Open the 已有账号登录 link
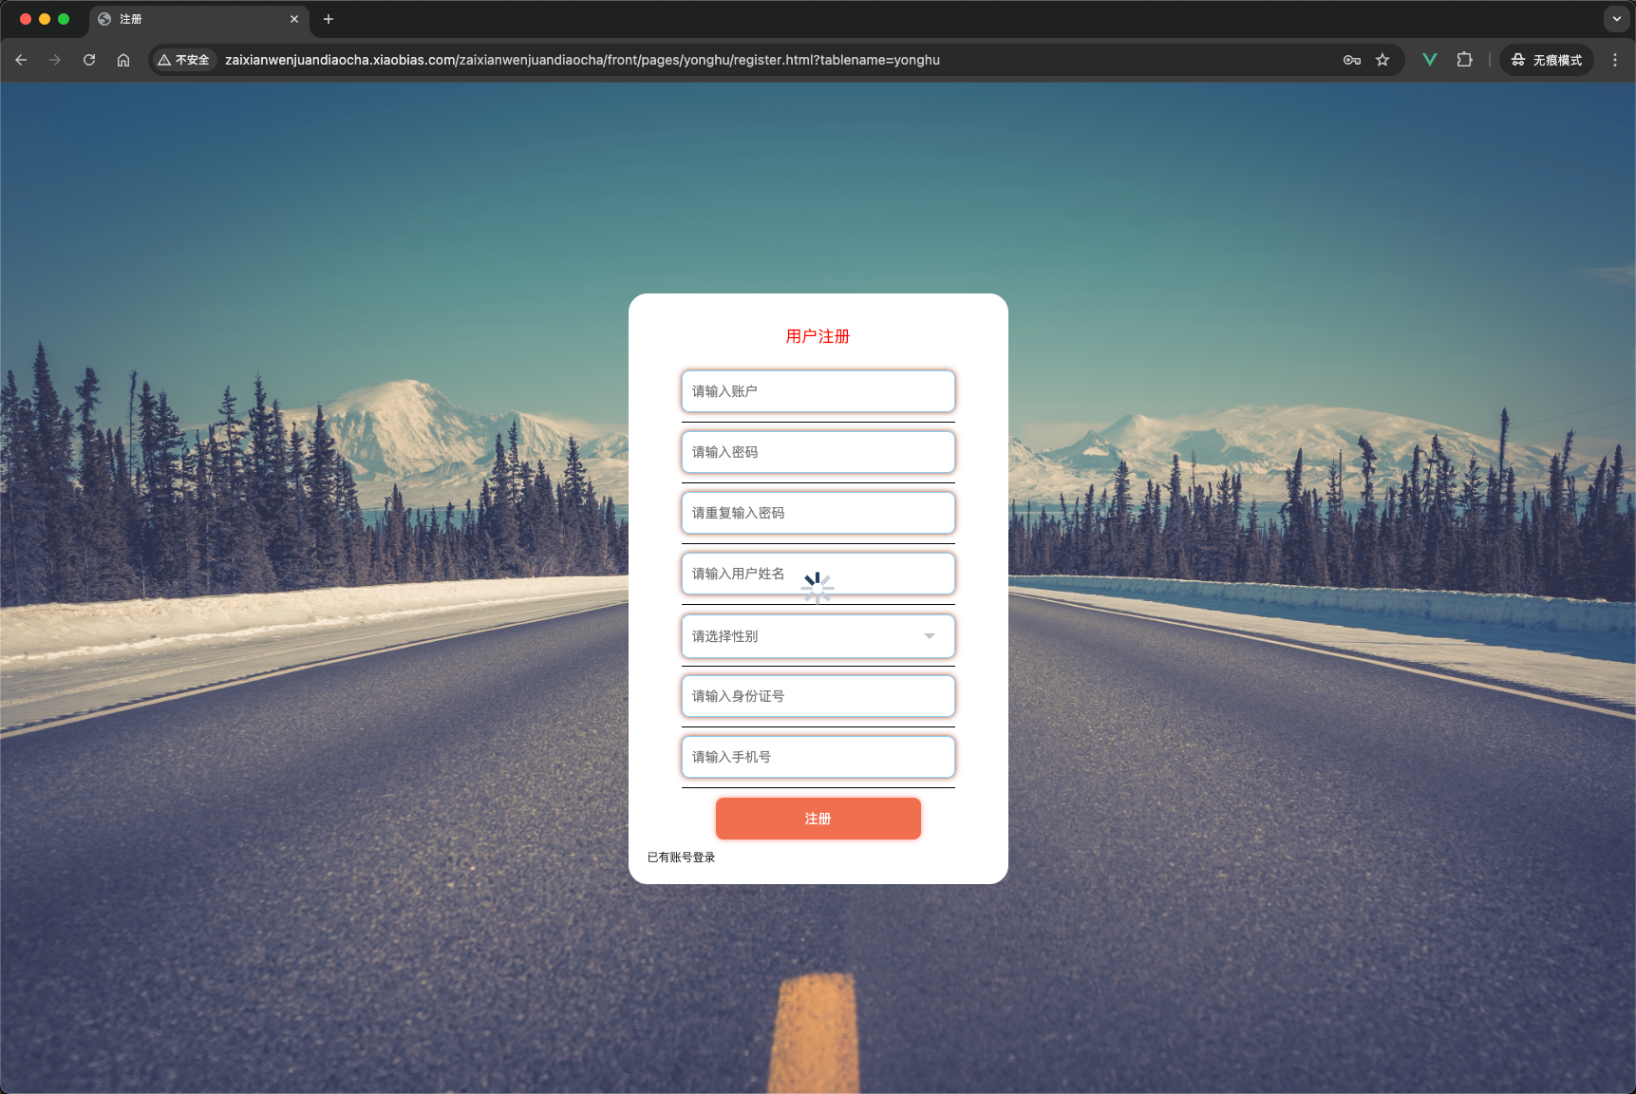The height and width of the screenshot is (1094, 1636). tap(681, 858)
